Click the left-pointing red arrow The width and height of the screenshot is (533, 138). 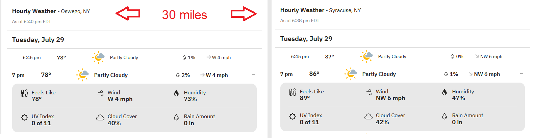click(128, 13)
